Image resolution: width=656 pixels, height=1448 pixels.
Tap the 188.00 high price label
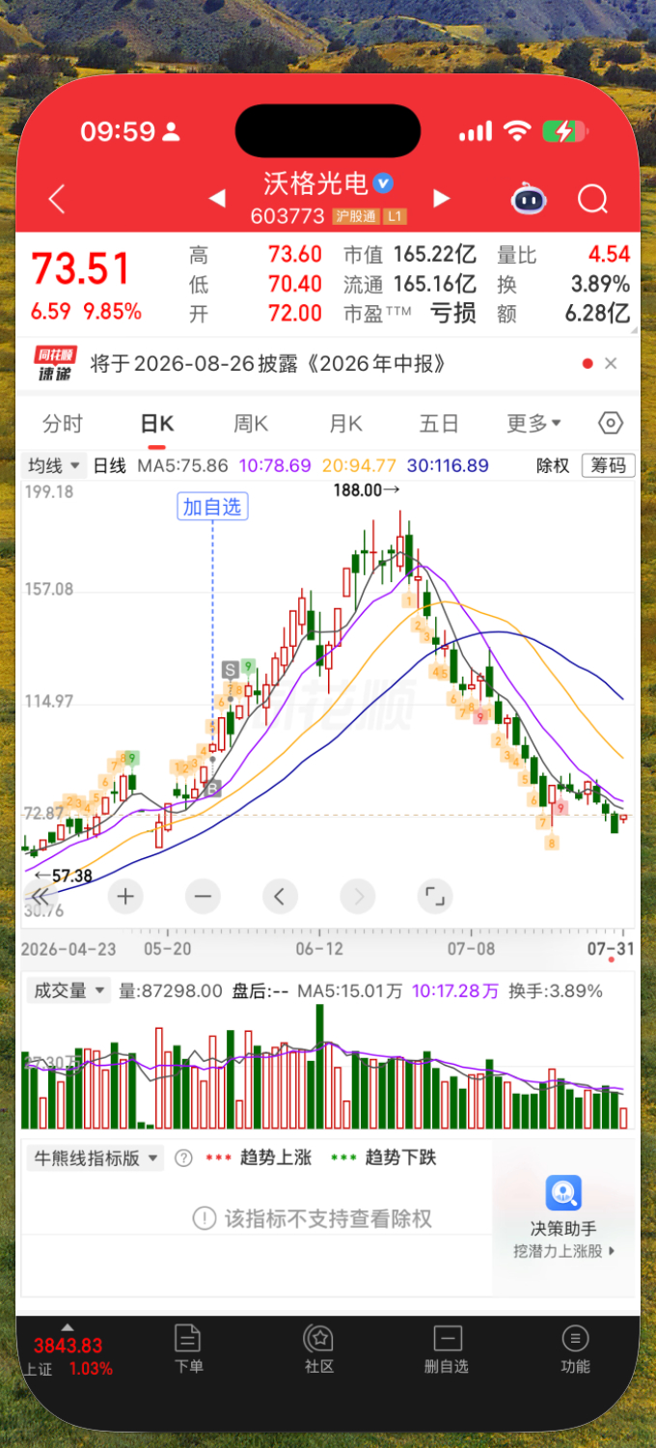367,490
